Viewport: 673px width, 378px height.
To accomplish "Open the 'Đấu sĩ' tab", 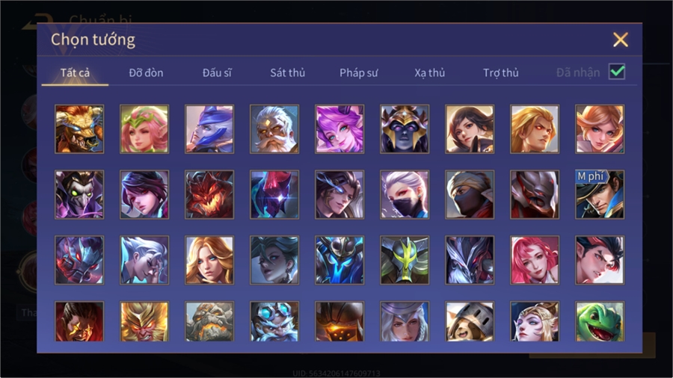I will [217, 73].
